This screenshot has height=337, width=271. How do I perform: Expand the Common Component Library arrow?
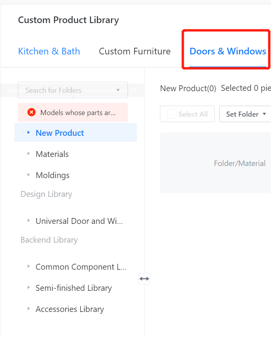pyautogui.click(x=29, y=267)
